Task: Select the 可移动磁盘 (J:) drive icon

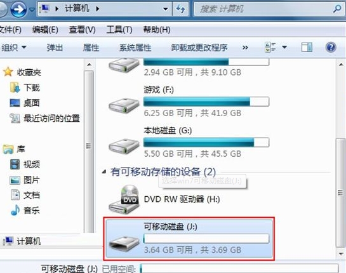Action: click(x=124, y=243)
